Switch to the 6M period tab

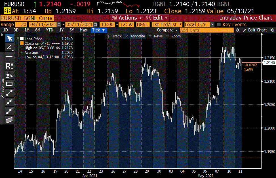[x=38, y=30]
